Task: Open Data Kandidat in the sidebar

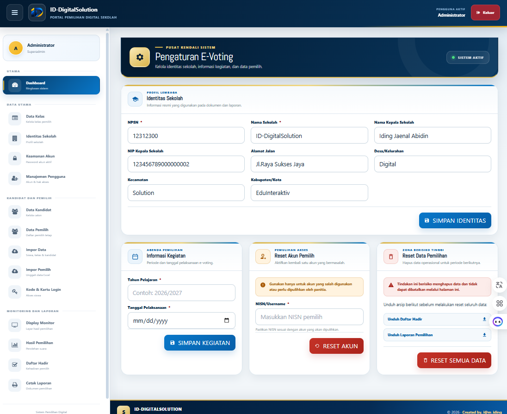Action: click(x=51, y=212)
